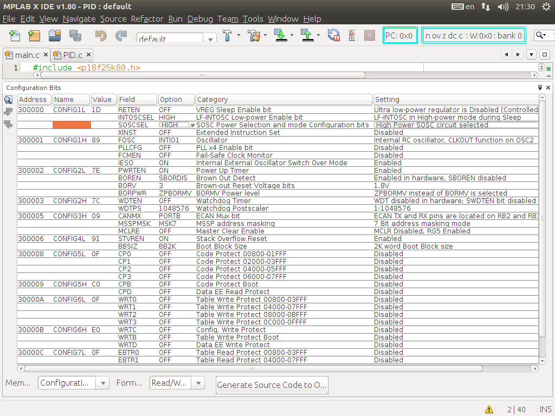Select the BOREN SBORDIS option cell
The width and height of the screenshot is (555, 416).
coord(176,178)
